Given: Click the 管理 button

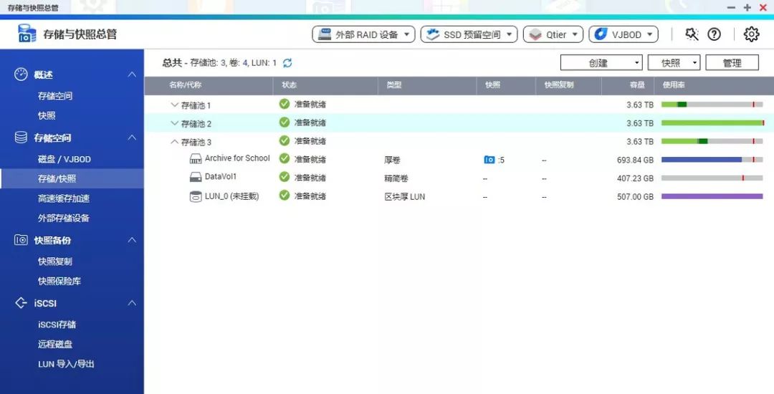Looking at the screenshot, I should click(x=732, y=62).
